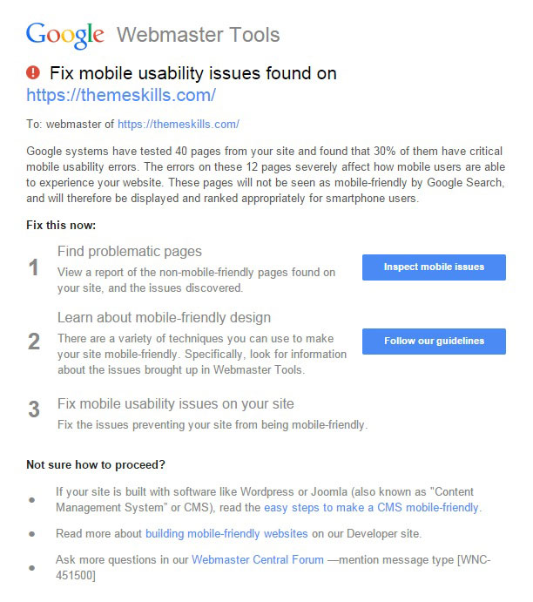Click the red error alert icon
The image size is (533, 602).
(x=33, y=72)
